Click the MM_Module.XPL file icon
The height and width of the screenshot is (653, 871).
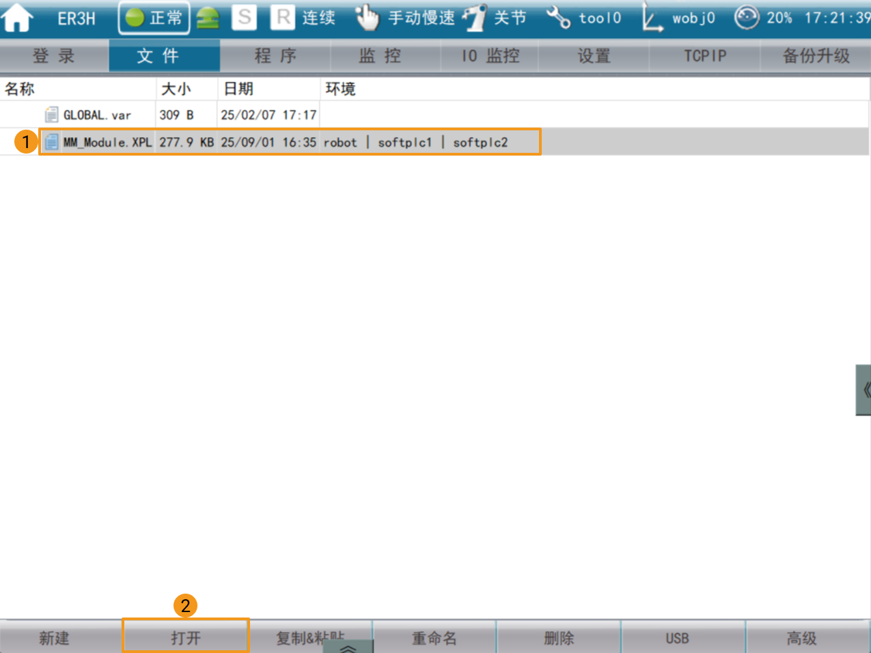tap(51, 142)
